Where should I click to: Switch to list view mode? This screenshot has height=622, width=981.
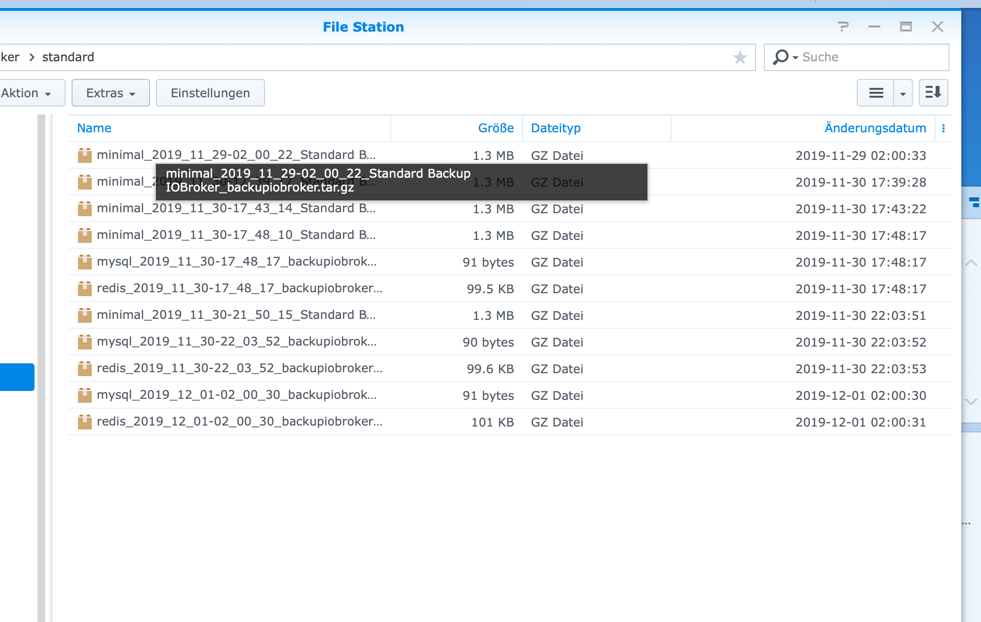[876, 93]
